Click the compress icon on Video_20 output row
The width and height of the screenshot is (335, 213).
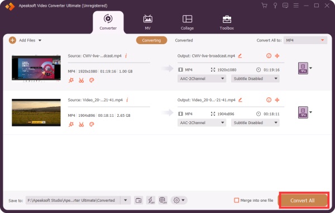click(x=277, y=100)
